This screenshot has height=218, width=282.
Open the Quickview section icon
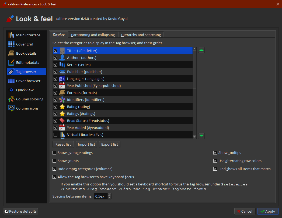pos(11,90)
